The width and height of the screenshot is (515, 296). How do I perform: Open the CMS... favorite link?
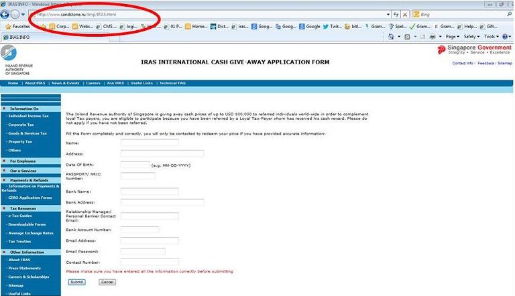pyautogui.click(x=107, y=26)
